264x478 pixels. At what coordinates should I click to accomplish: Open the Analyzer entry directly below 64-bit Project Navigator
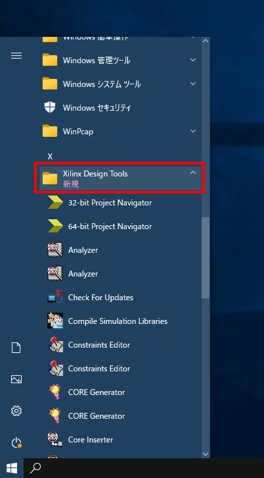click(x=120, y=250)
